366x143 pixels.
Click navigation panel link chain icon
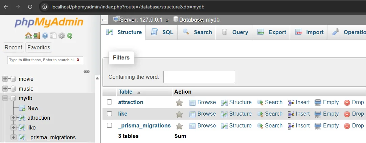click(87, 72)
